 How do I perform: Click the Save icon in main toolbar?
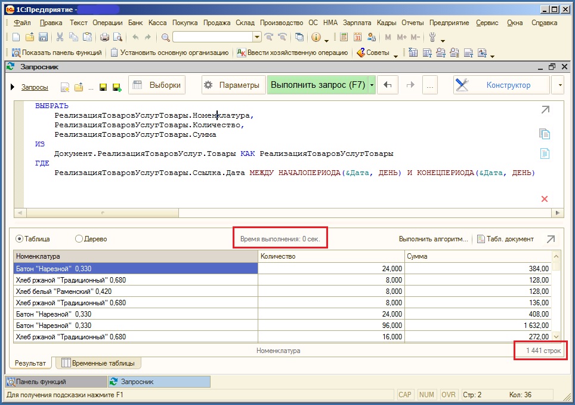point(43,37)
